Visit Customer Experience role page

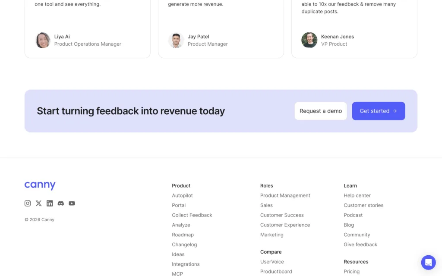tap(285, 225)
